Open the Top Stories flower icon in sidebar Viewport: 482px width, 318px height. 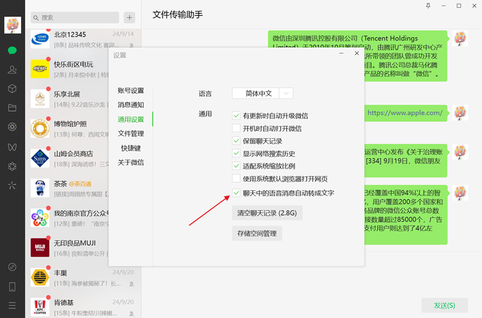pos(12,166)
